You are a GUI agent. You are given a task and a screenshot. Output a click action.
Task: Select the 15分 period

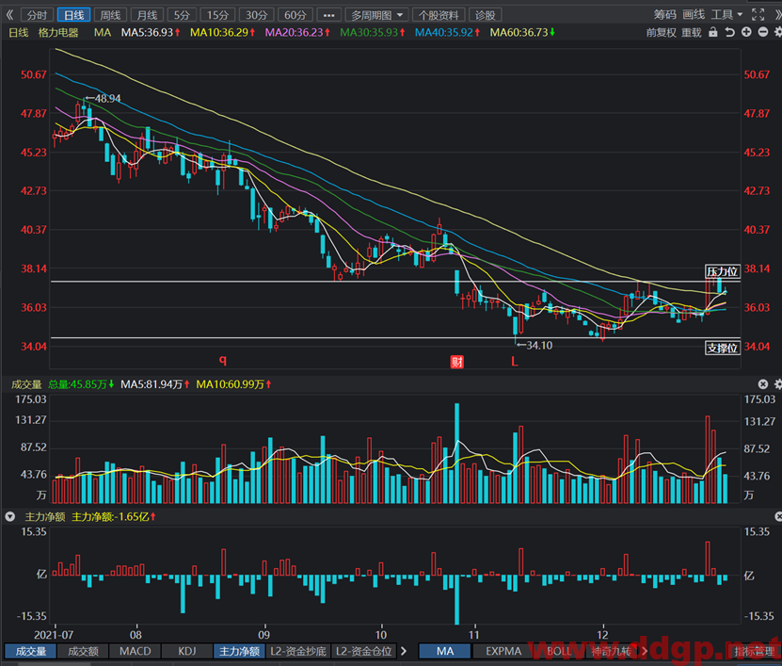(x=217, y=15)
